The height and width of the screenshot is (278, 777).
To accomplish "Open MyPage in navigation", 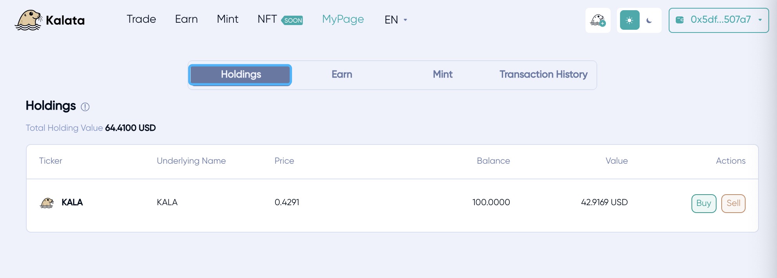I will point(343,19).
